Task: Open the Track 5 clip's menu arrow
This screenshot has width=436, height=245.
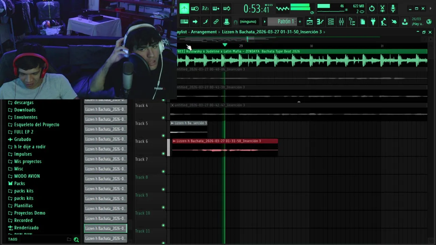Action: pos(172,123)
